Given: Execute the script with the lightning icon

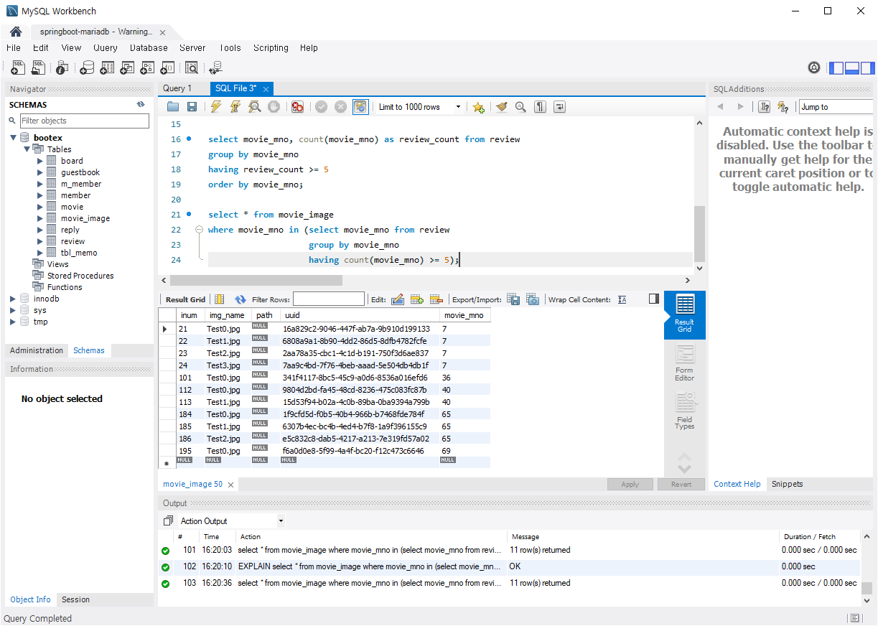Looking at the screenshot, I should 215,107.
